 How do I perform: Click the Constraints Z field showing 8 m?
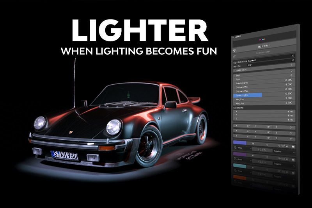(264, 119)
